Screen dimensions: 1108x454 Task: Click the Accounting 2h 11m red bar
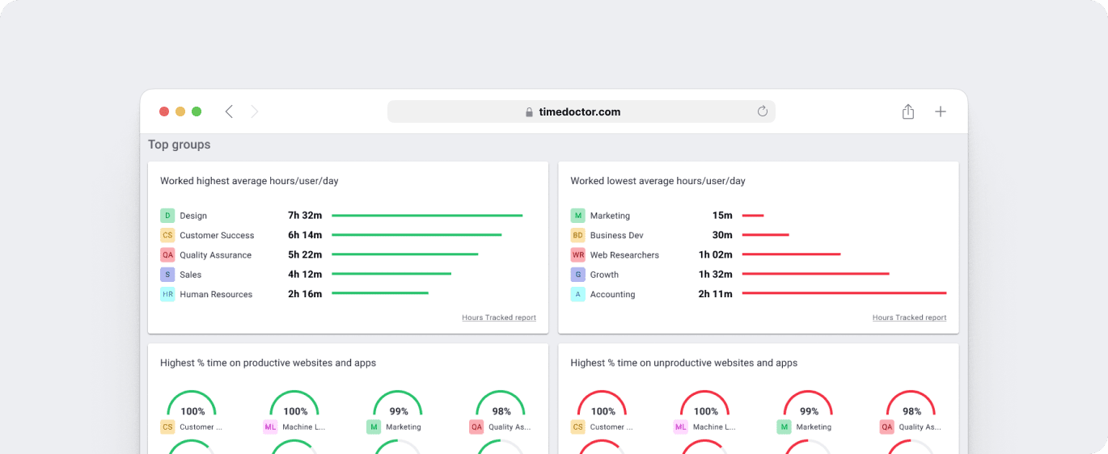tap(844, 293)
